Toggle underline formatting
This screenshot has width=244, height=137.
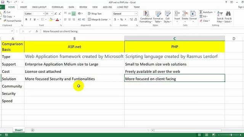(x=35, y=19)
